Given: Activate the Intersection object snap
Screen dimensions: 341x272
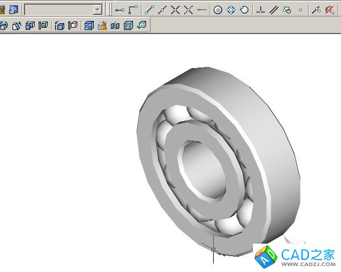Looking at the screenshot, I should click(176, 10).
